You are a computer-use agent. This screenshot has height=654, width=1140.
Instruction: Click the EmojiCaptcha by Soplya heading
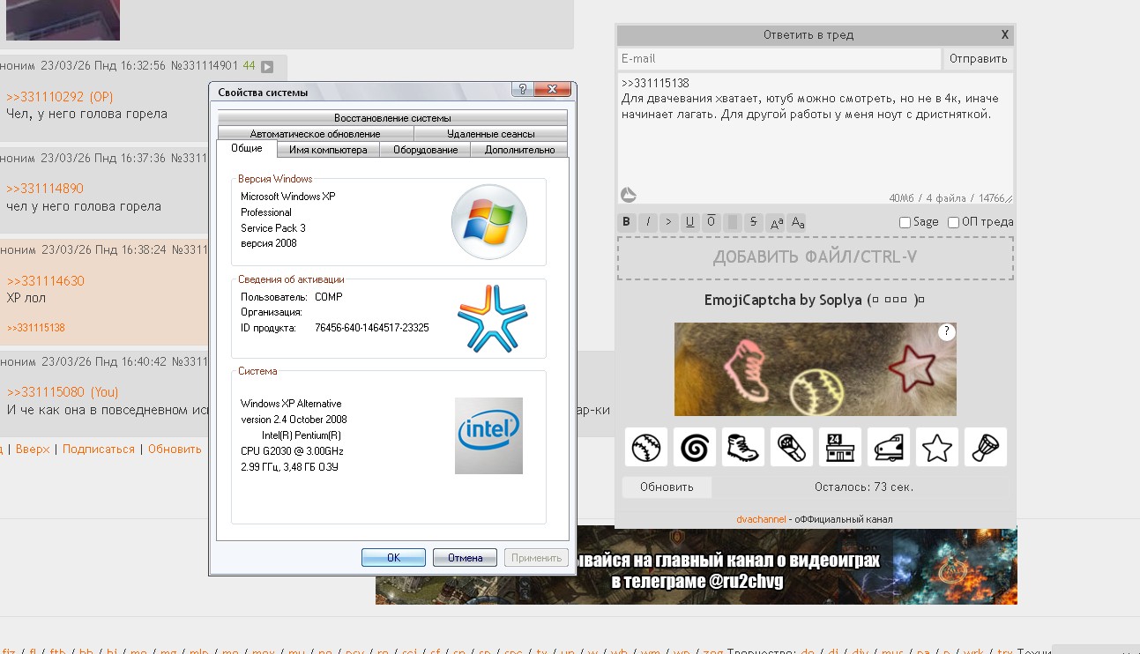(x=815, y=300)
